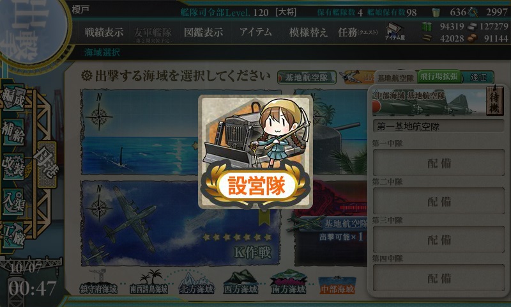Image resolution: width=511 pixels, height=307 pixels.
Task: Click 配備 for the 第一中隊 slot
Action: click(x=439, y=163)
